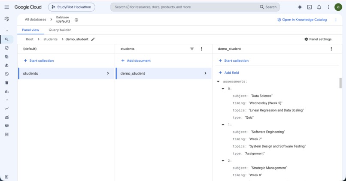The width and height of the screenshot is (346, 181).
Task: Filter documents in students column
Action: coord(192,49)
